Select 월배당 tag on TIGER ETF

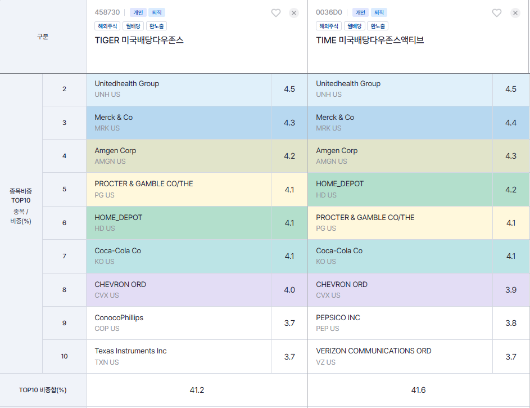pos(133,26)
